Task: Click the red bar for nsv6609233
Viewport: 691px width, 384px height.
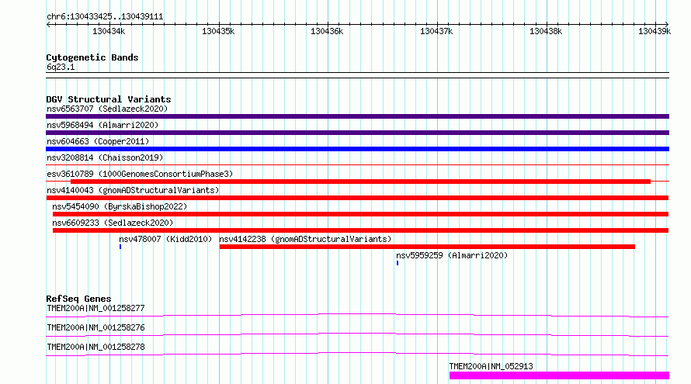Action: click(360, 230)
